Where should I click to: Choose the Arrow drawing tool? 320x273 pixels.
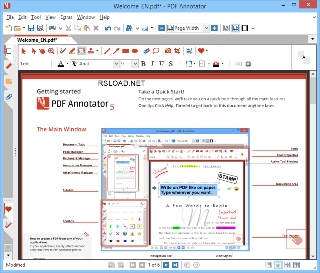click(x=116, y=51)
